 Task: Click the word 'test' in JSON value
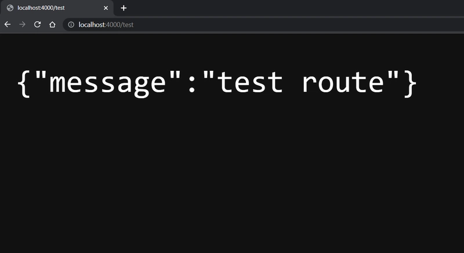pos(250,83)
